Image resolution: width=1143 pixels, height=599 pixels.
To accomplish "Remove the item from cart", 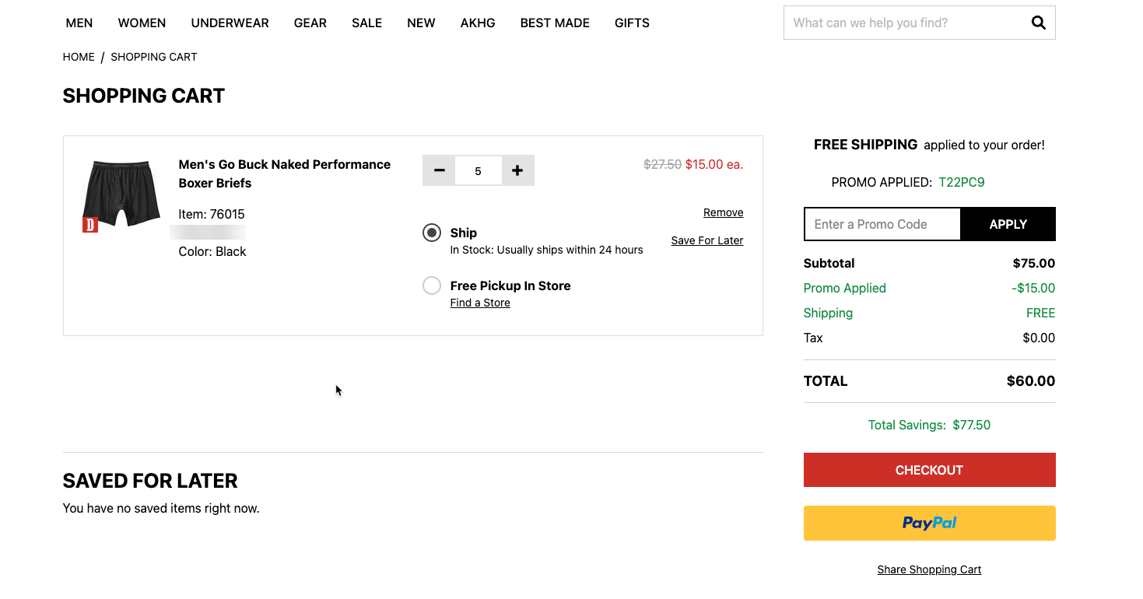I will pos(723,212).
